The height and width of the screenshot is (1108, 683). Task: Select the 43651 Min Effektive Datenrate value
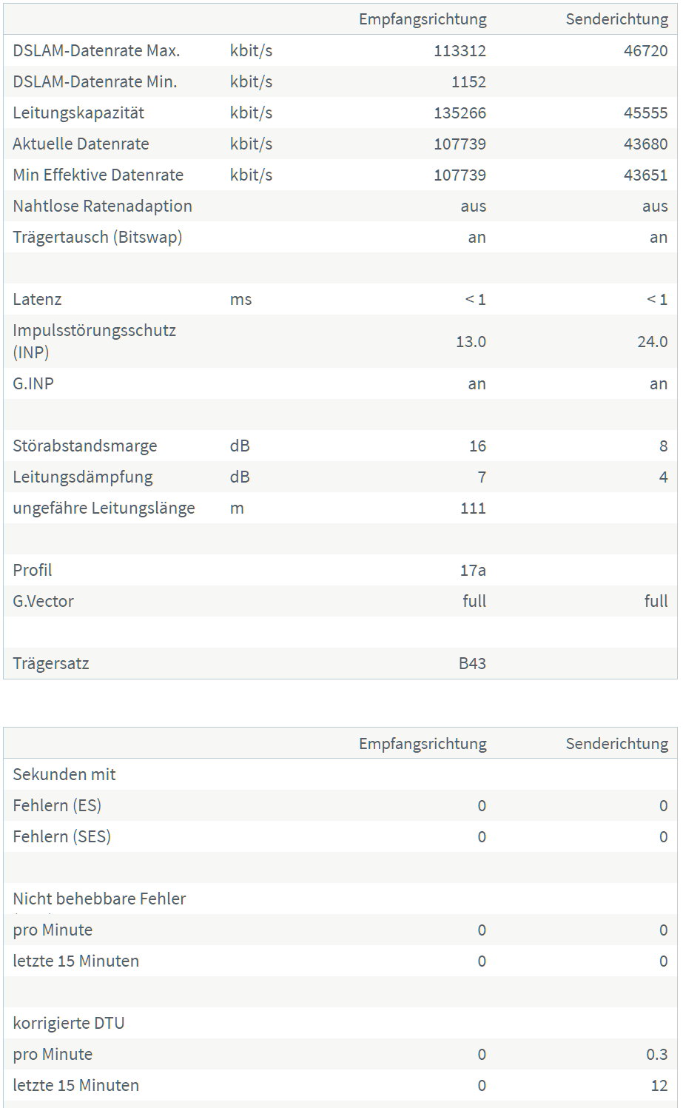645,175
